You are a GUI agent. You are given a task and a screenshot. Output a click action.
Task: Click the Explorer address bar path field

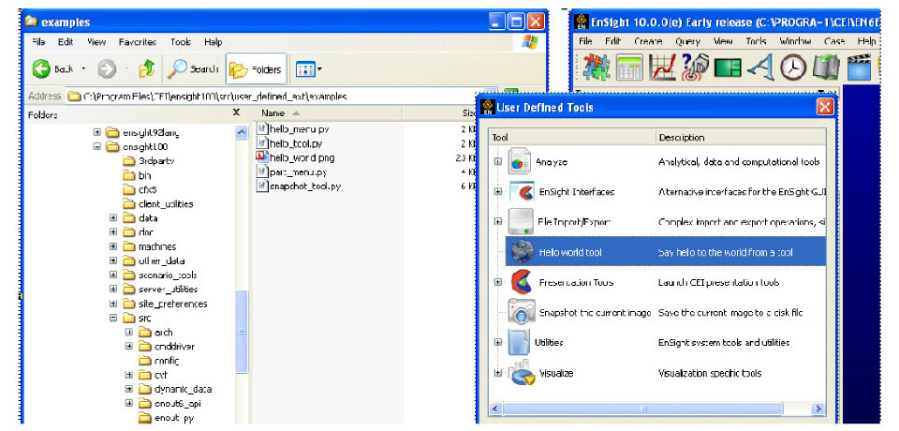point(283,97)
